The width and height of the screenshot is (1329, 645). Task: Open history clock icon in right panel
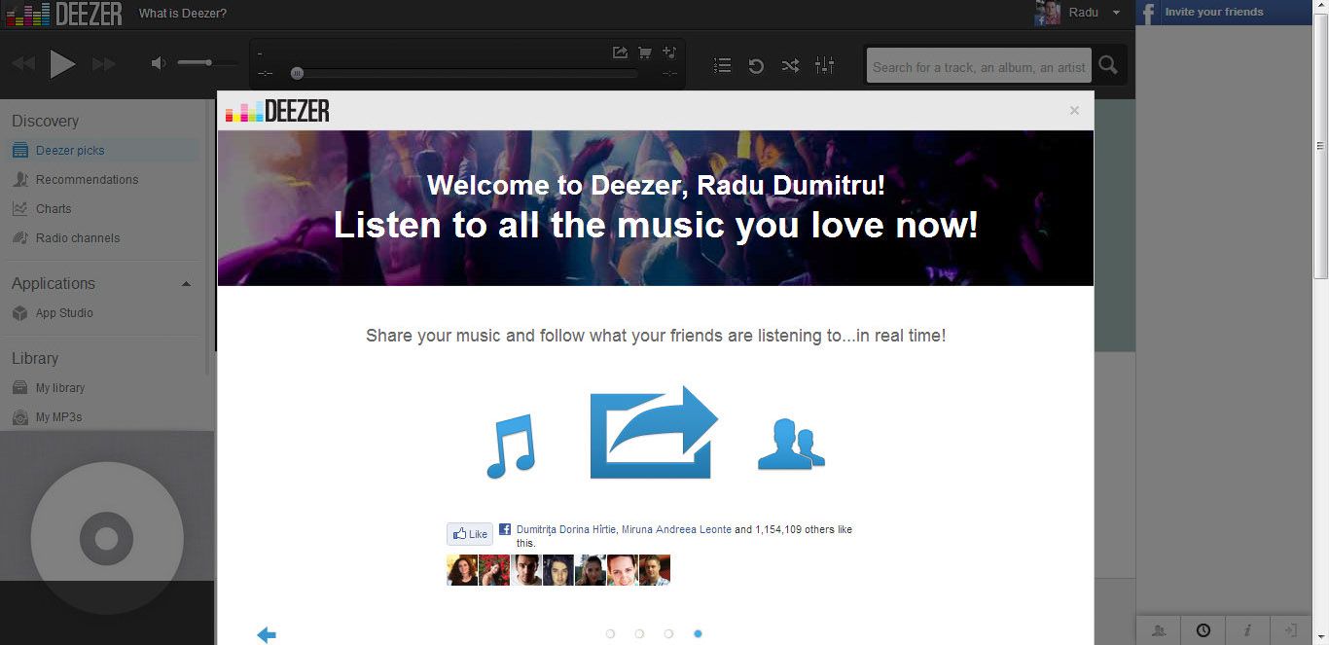tap(1203, 630)
